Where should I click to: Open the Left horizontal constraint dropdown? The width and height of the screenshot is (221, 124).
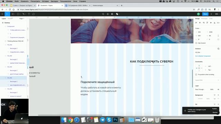point(210,66)
